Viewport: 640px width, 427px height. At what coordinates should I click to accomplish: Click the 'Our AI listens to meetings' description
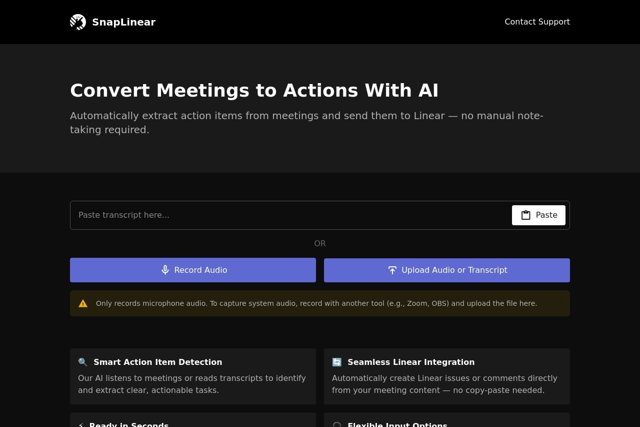click(192, 384)
